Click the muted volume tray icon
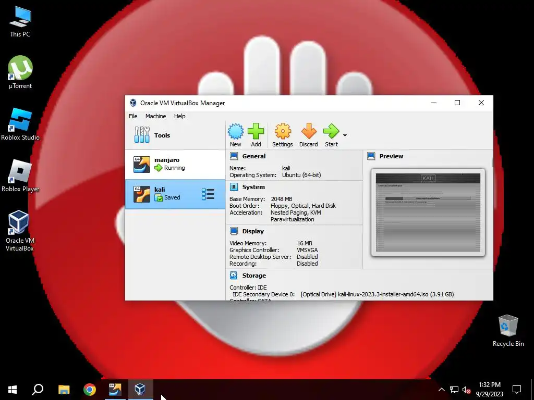This screenshot has height=400, width=534. [x=466, y=390]
